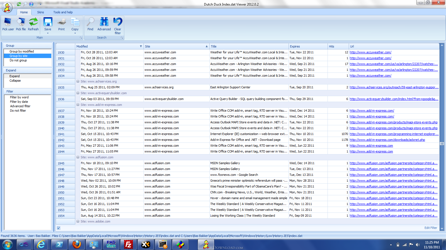
Task: Select row 1947 www.foxnews.com - Google Search
Action: (x=248, y=175)
